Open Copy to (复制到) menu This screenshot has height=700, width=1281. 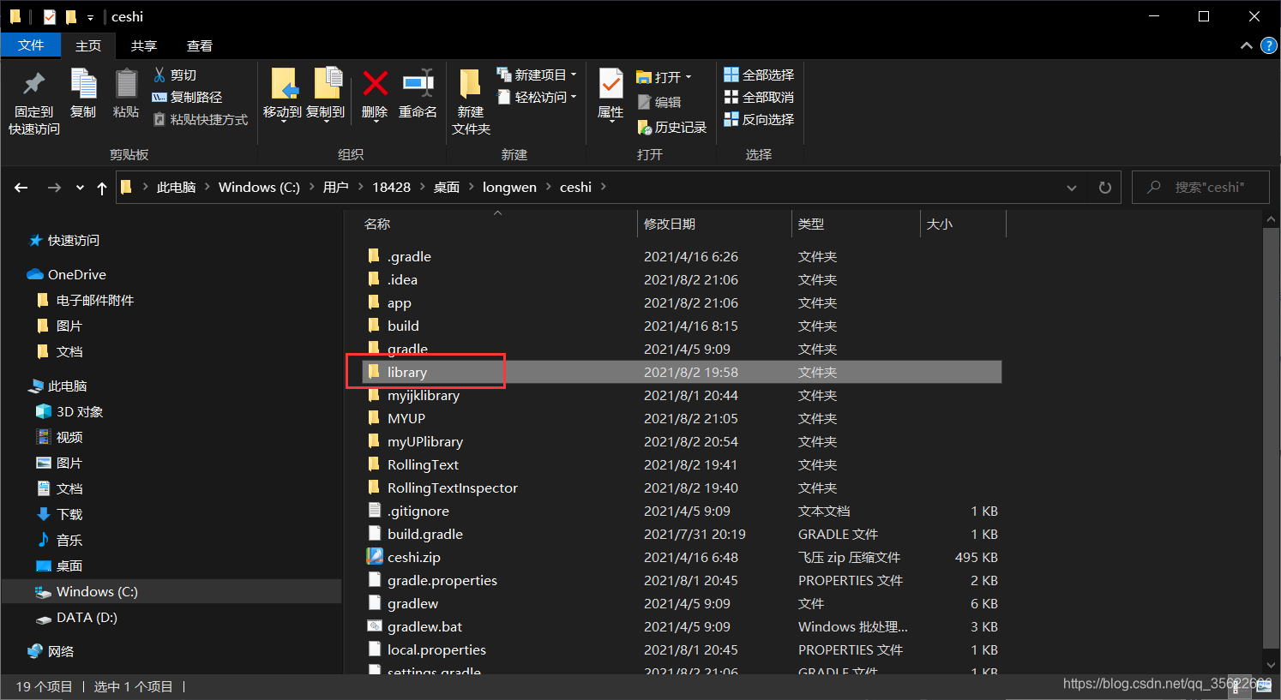(326, 96)
